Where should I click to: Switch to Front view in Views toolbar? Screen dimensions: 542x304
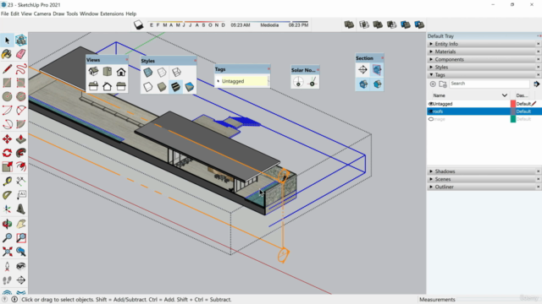[x=121, y=72]
